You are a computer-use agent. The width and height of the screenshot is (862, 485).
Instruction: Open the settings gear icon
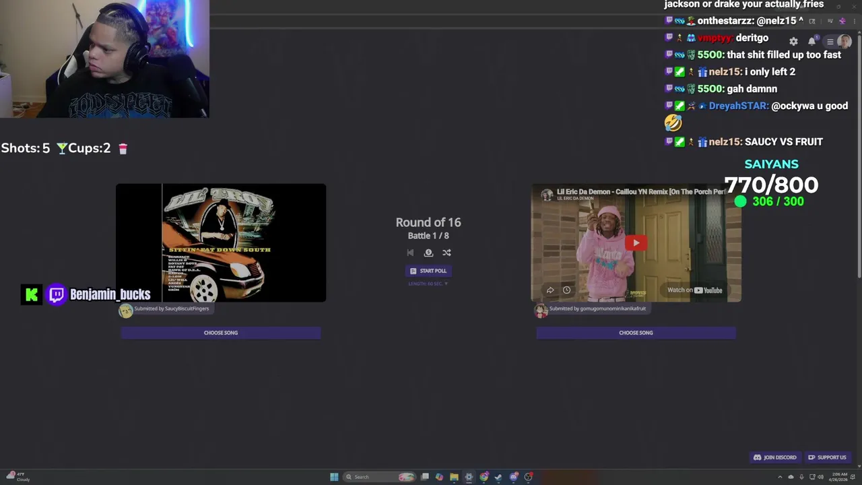pyautogui.click(x=793, y=41)
